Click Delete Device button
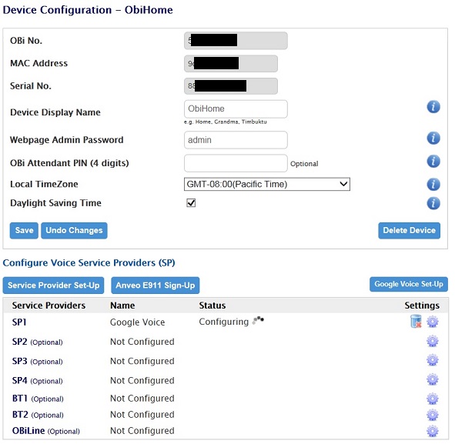This screenshot has height=444, width=455. pyautogui.click(x=409, y=231)
